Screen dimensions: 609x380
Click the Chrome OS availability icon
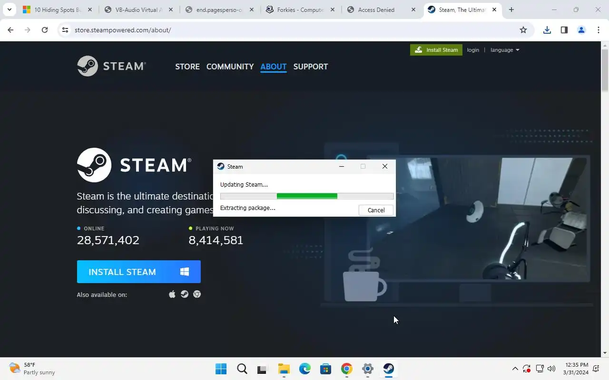pyautogui.click(x=197, y=294)
